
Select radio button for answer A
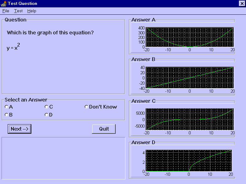click(x=7, y=107)
